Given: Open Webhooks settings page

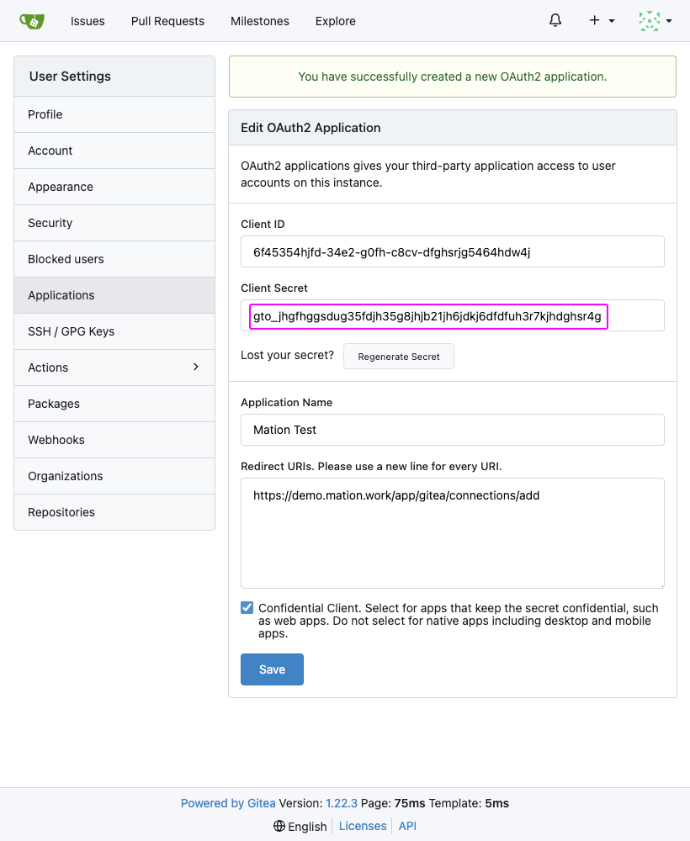Looking at the screenshot, I should [x=114, y=440].
